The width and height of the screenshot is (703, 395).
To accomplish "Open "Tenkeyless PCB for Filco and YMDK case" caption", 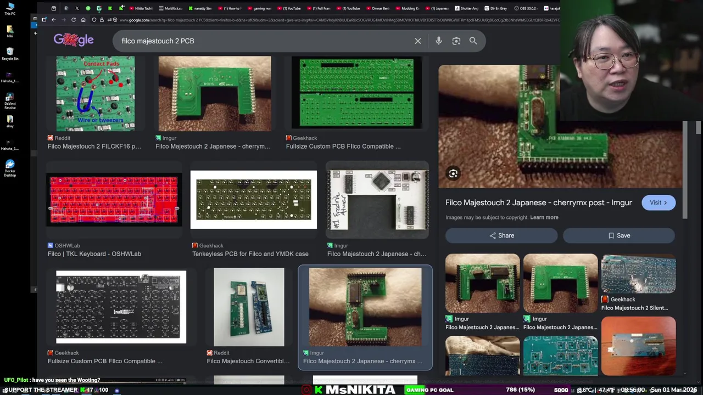I will pyautogui.click(x=250, y=253).
